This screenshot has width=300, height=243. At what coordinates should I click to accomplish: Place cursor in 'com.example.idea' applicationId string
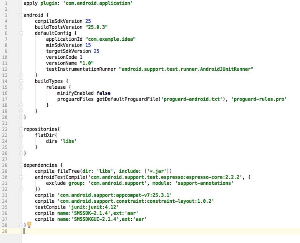[110, 39]
